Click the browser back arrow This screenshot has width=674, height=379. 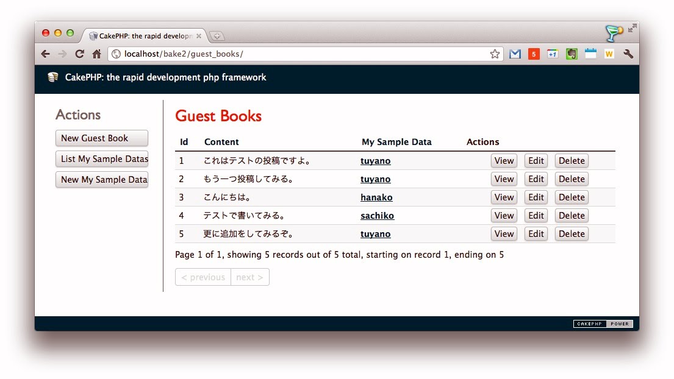click(45, 54)
